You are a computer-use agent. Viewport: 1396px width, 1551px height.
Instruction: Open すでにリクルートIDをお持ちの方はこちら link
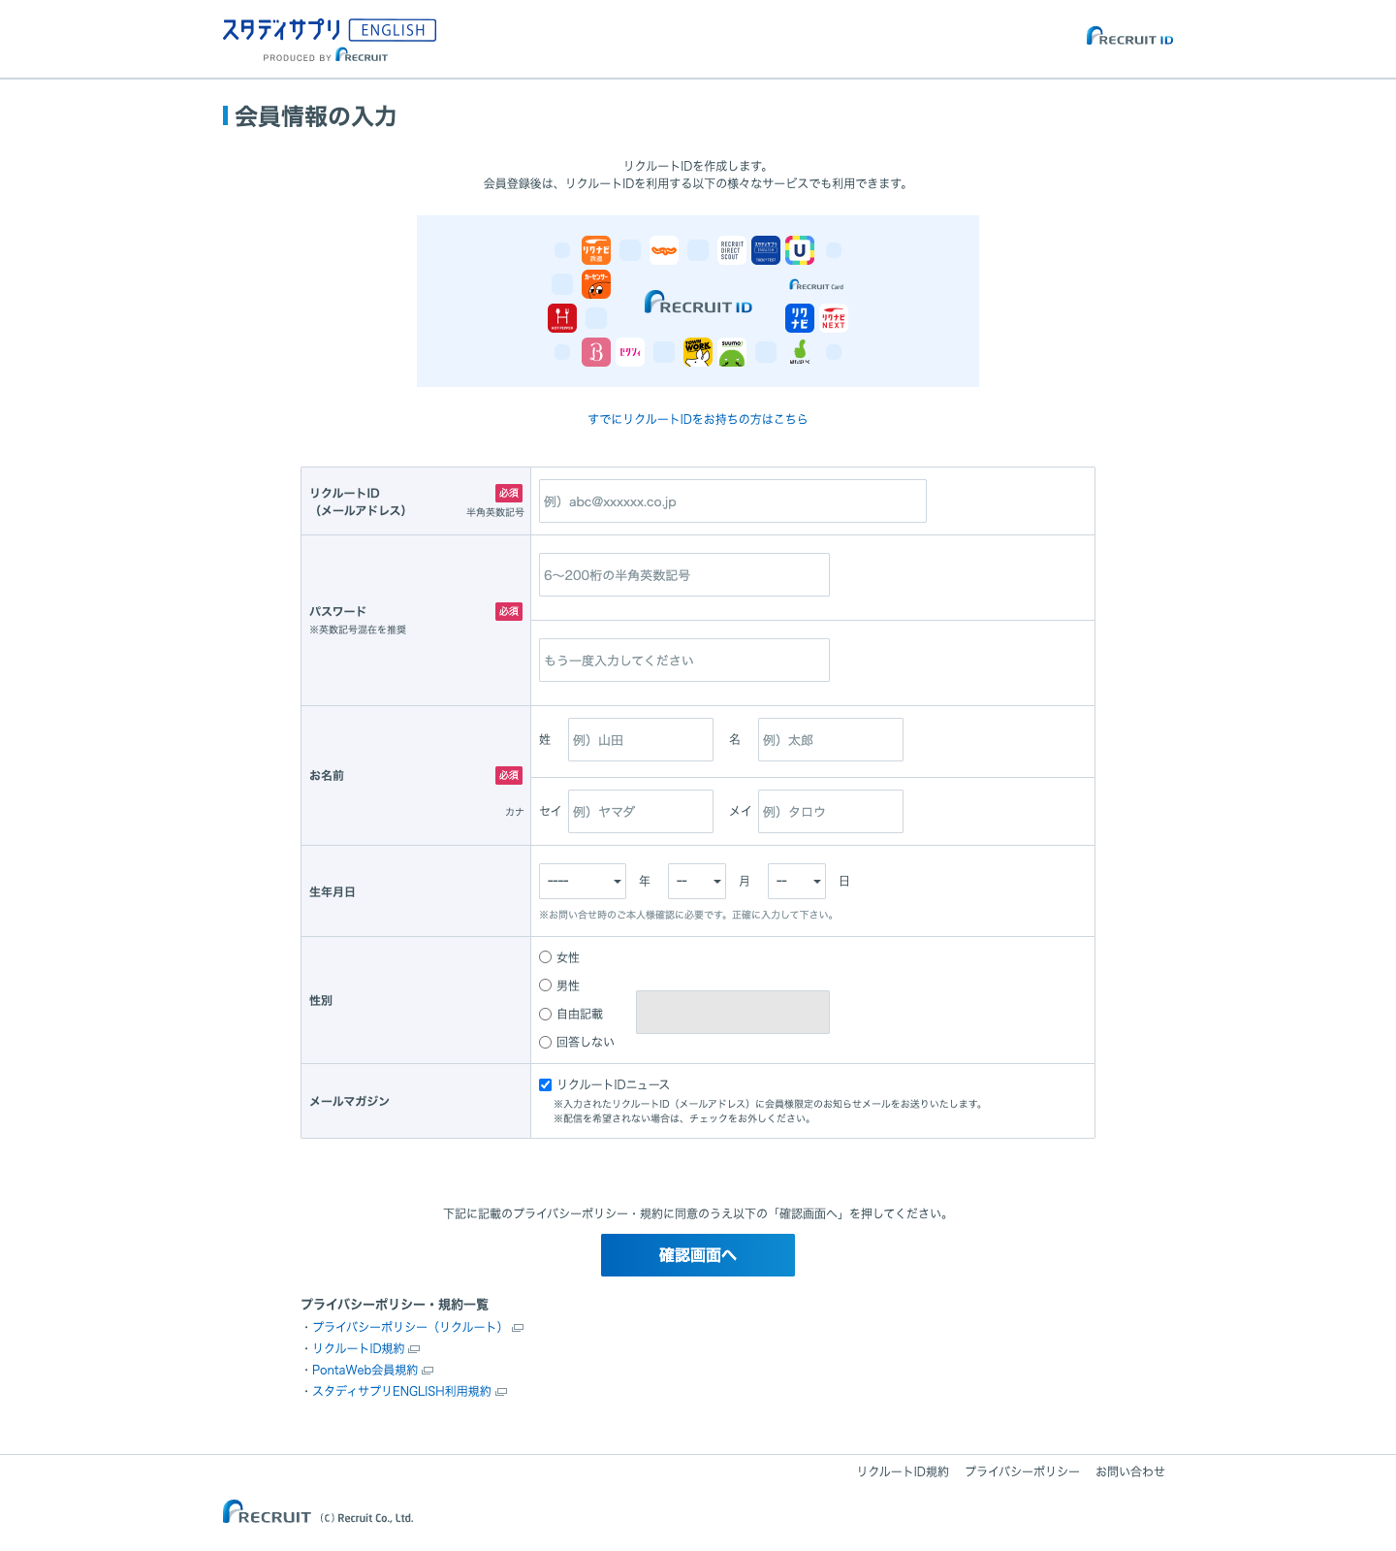pyautogui.click(x=698, y=419)
